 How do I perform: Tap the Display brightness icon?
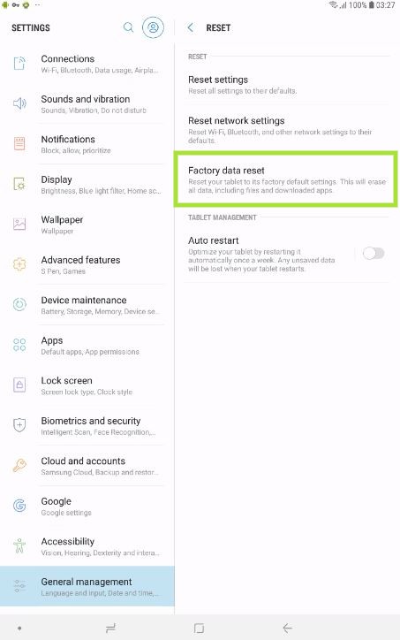coord(19,184)
